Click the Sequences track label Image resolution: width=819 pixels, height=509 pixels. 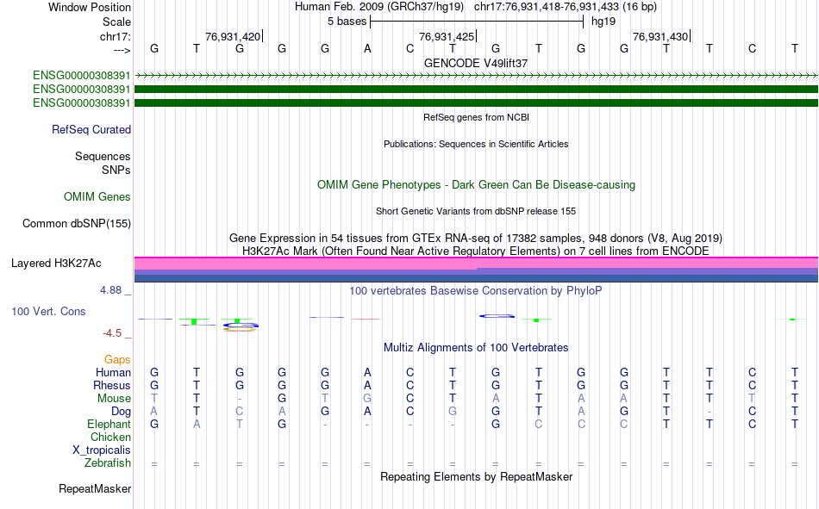pos(103,156)
